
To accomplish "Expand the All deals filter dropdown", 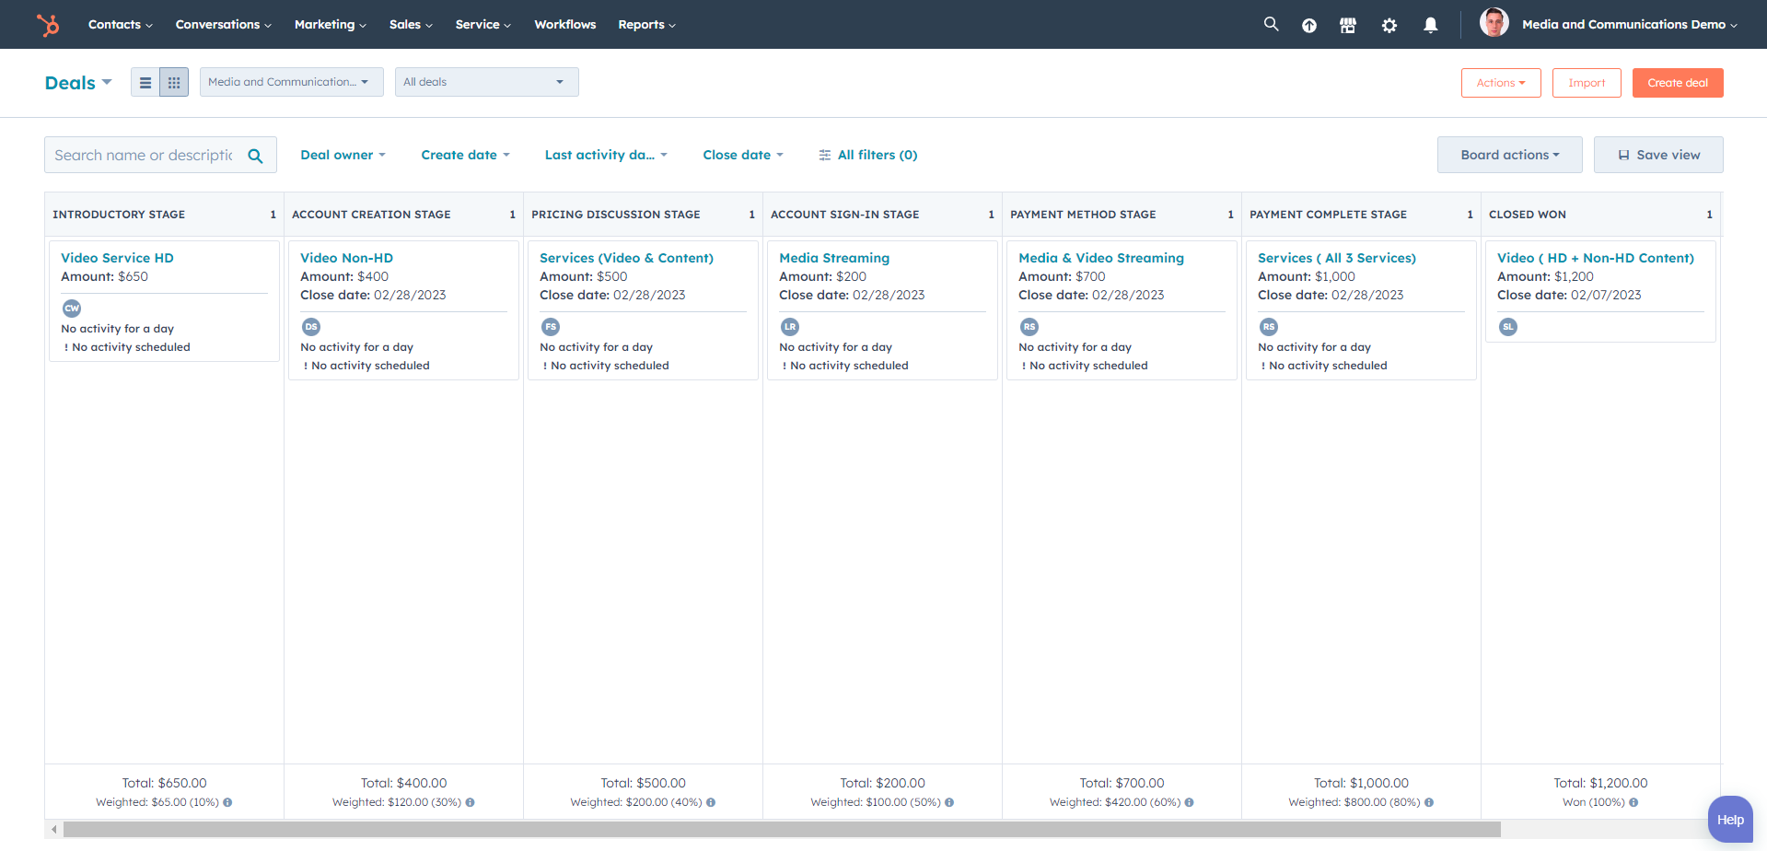I will pos(486,82).
